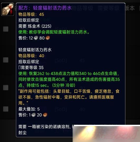Click the silver coin beside recipe price 12
Image resolution: width=140 pixels, height=142 pixels.
pyautogui.click(x=36, y=38)
